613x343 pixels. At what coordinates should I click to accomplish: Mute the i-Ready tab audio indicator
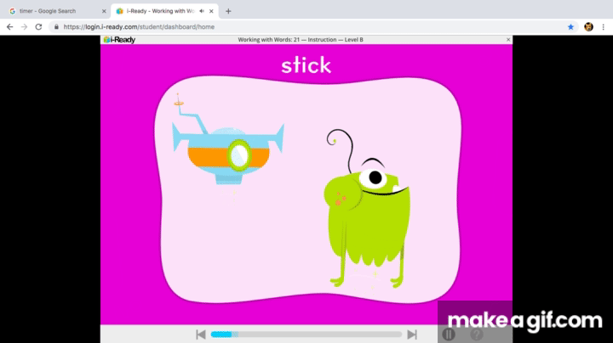202,11
